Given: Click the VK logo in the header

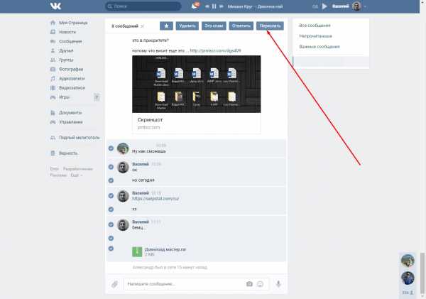Looking at the screenshot, I should pos(55,6).
